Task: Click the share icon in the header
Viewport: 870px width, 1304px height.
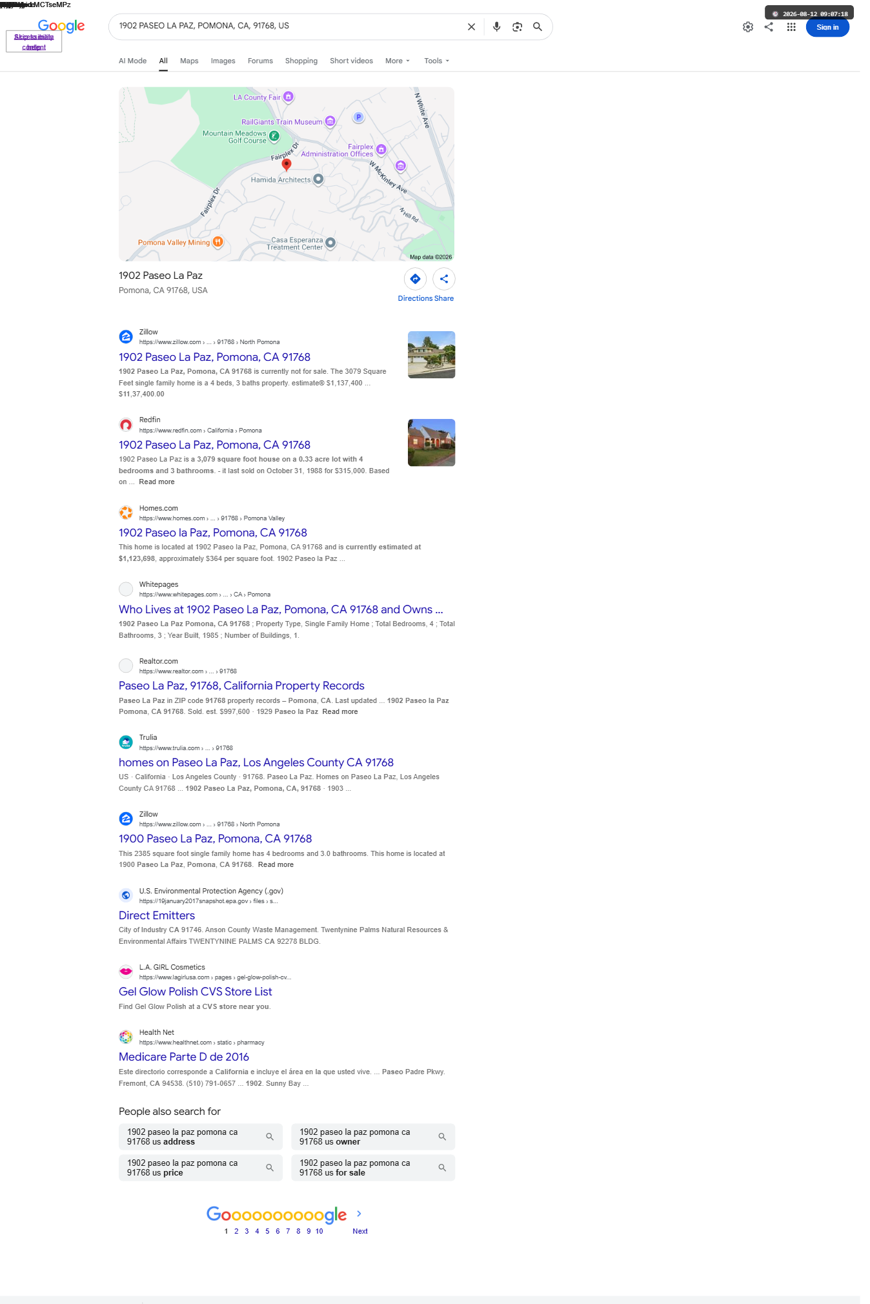Action: pyautogui.click(x=769, y=27)
